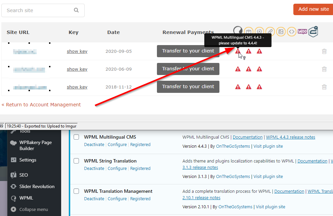Image resolution: width=333 pixels, height=216 pixels.
Task: Transfer the 2020-06-09 site to your client
Action: (x=188, y=69)
